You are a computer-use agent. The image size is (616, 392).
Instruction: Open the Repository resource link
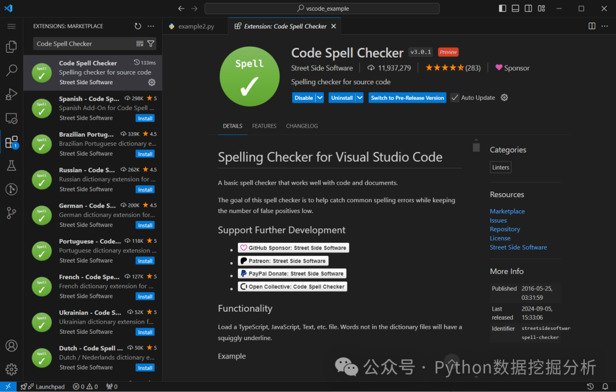point(505,229)
